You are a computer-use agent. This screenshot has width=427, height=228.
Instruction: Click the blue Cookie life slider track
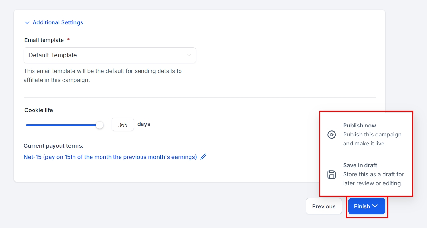click(61, 125)
